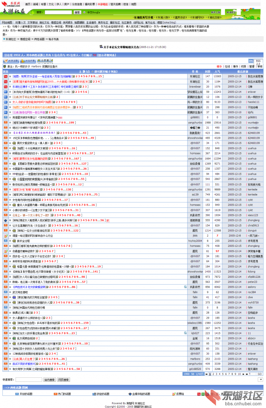
Task: Open 中部崛起 in the top navigation
Action: click(103, 4)
